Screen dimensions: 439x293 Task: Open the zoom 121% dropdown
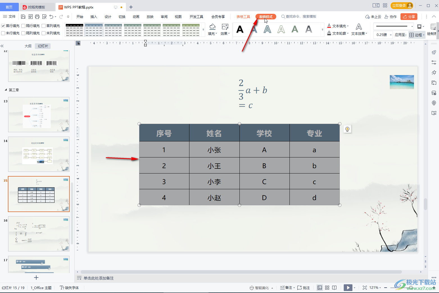375,288
